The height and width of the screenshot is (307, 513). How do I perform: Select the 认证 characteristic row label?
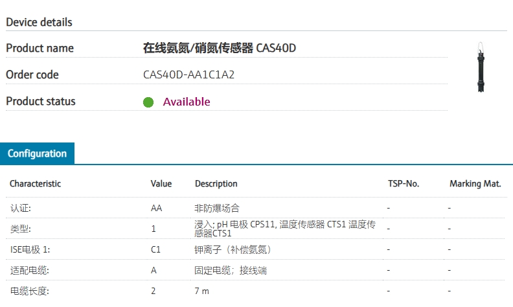(20, 209)
